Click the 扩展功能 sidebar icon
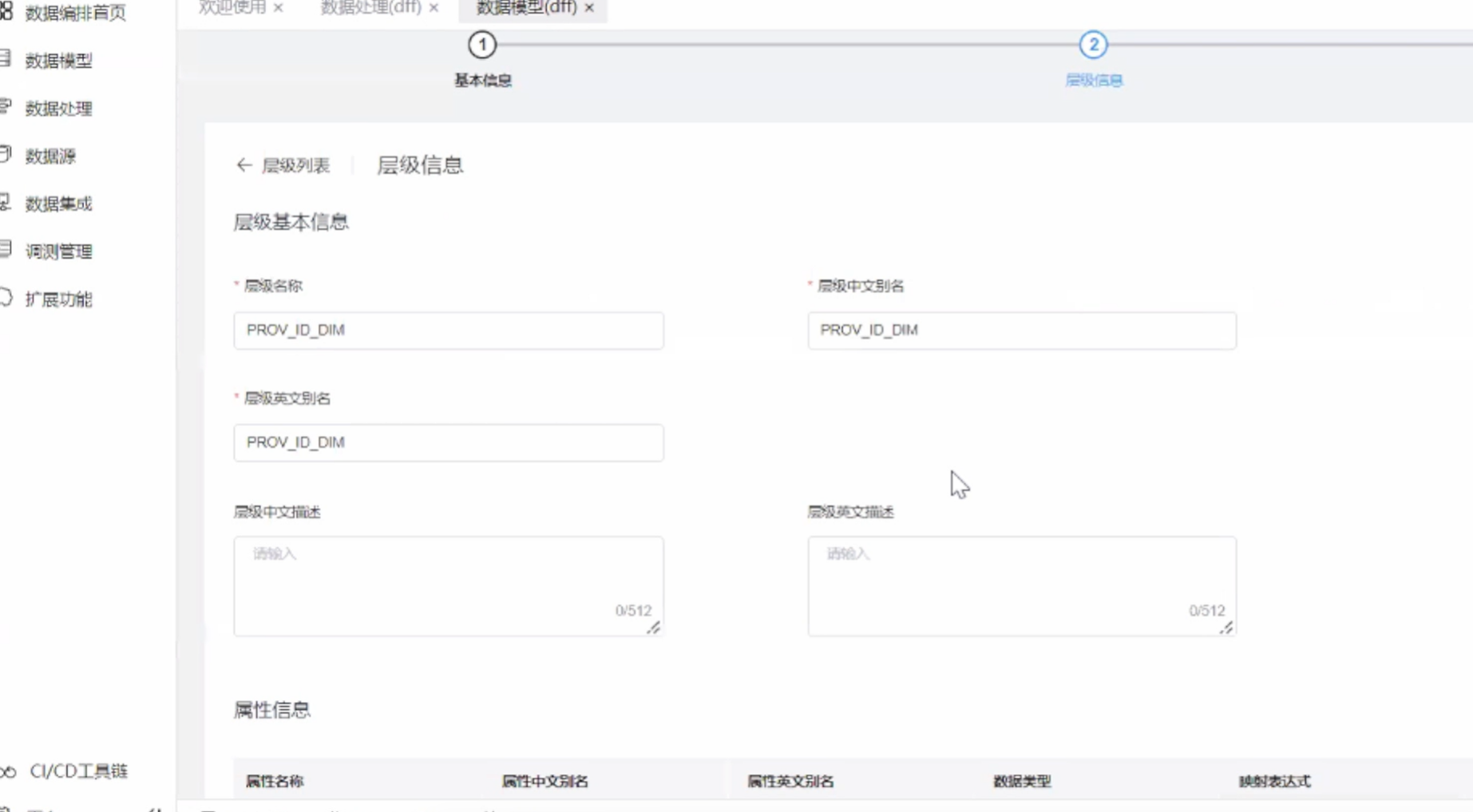1473x812 pixels. (x=6, y=298)
